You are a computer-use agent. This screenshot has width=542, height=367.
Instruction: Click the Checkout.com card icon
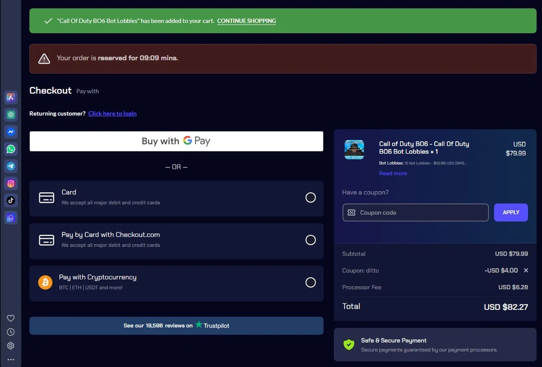pyautogui.click(x=47, y=240)
